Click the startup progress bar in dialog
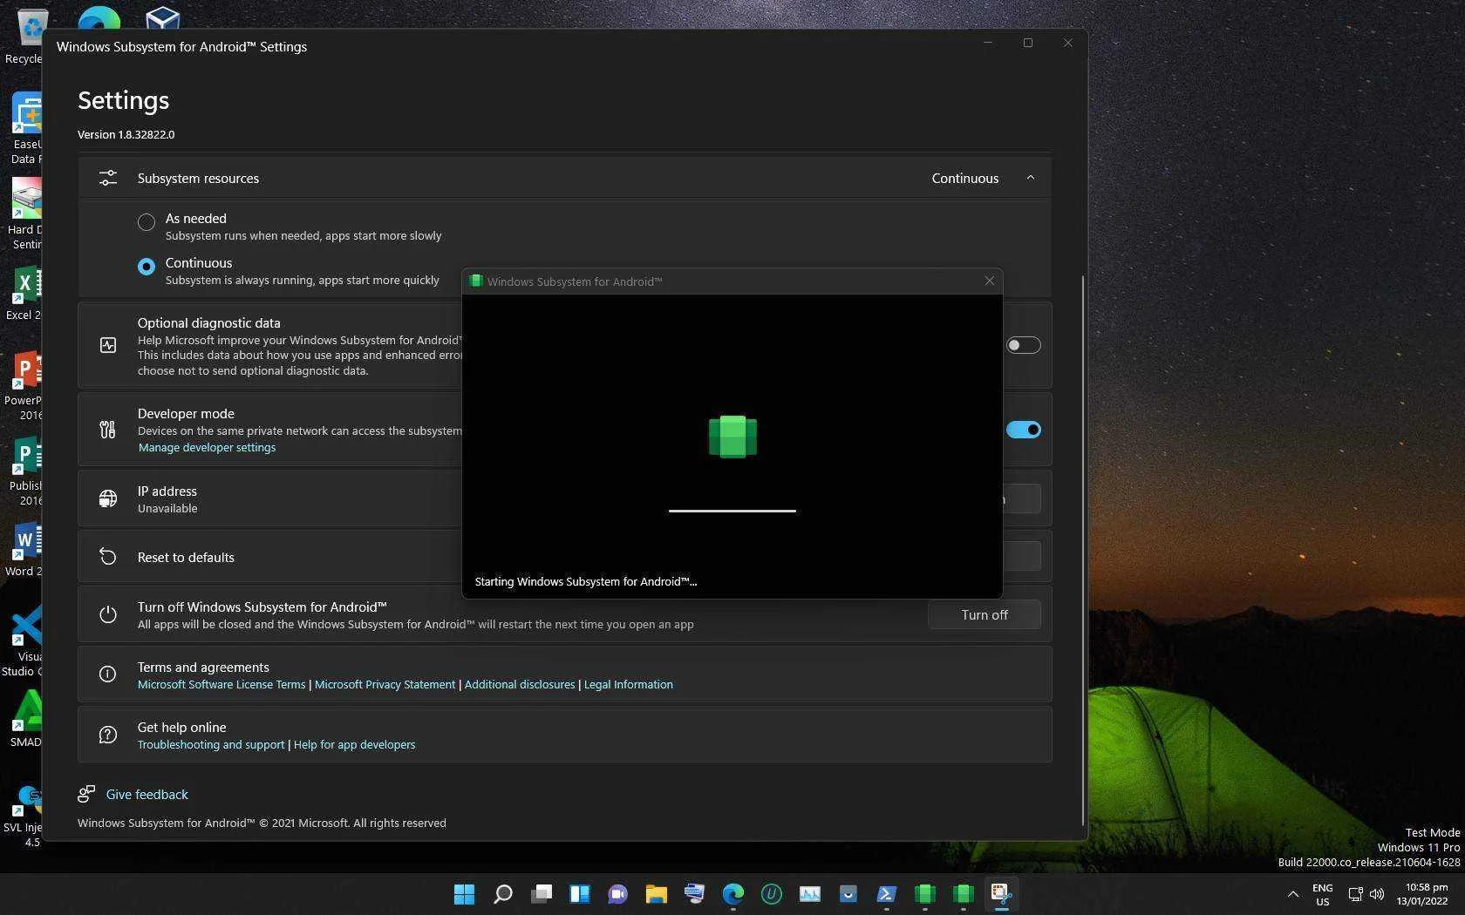Viewport: 1465px width, 915px height. point(732,511)
